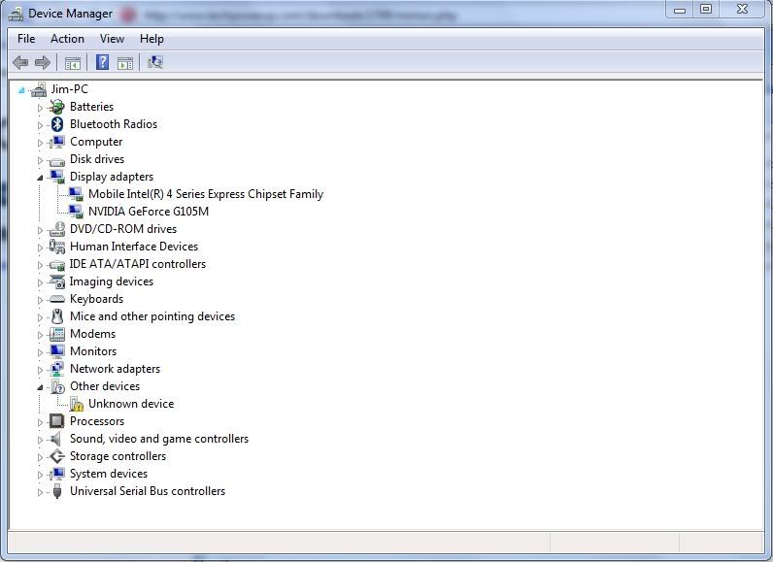The image size is (773, 562).
Task: Expand the Network adapters node arrow
Action: pos(40,370)
